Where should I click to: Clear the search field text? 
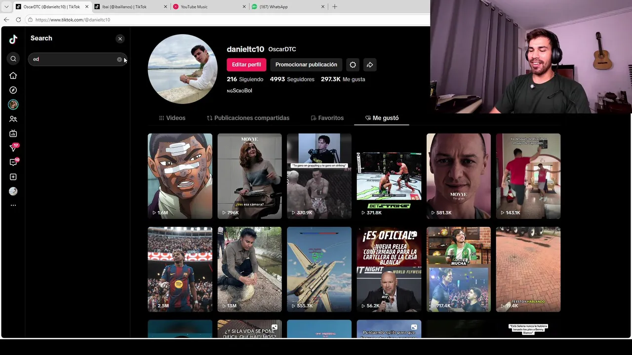[x=119, y=59]
